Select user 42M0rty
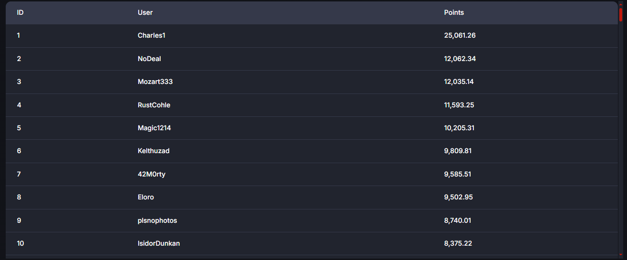The height and width of the screenshot is (260, 627). pyautogui.click(x=152, y=174)
